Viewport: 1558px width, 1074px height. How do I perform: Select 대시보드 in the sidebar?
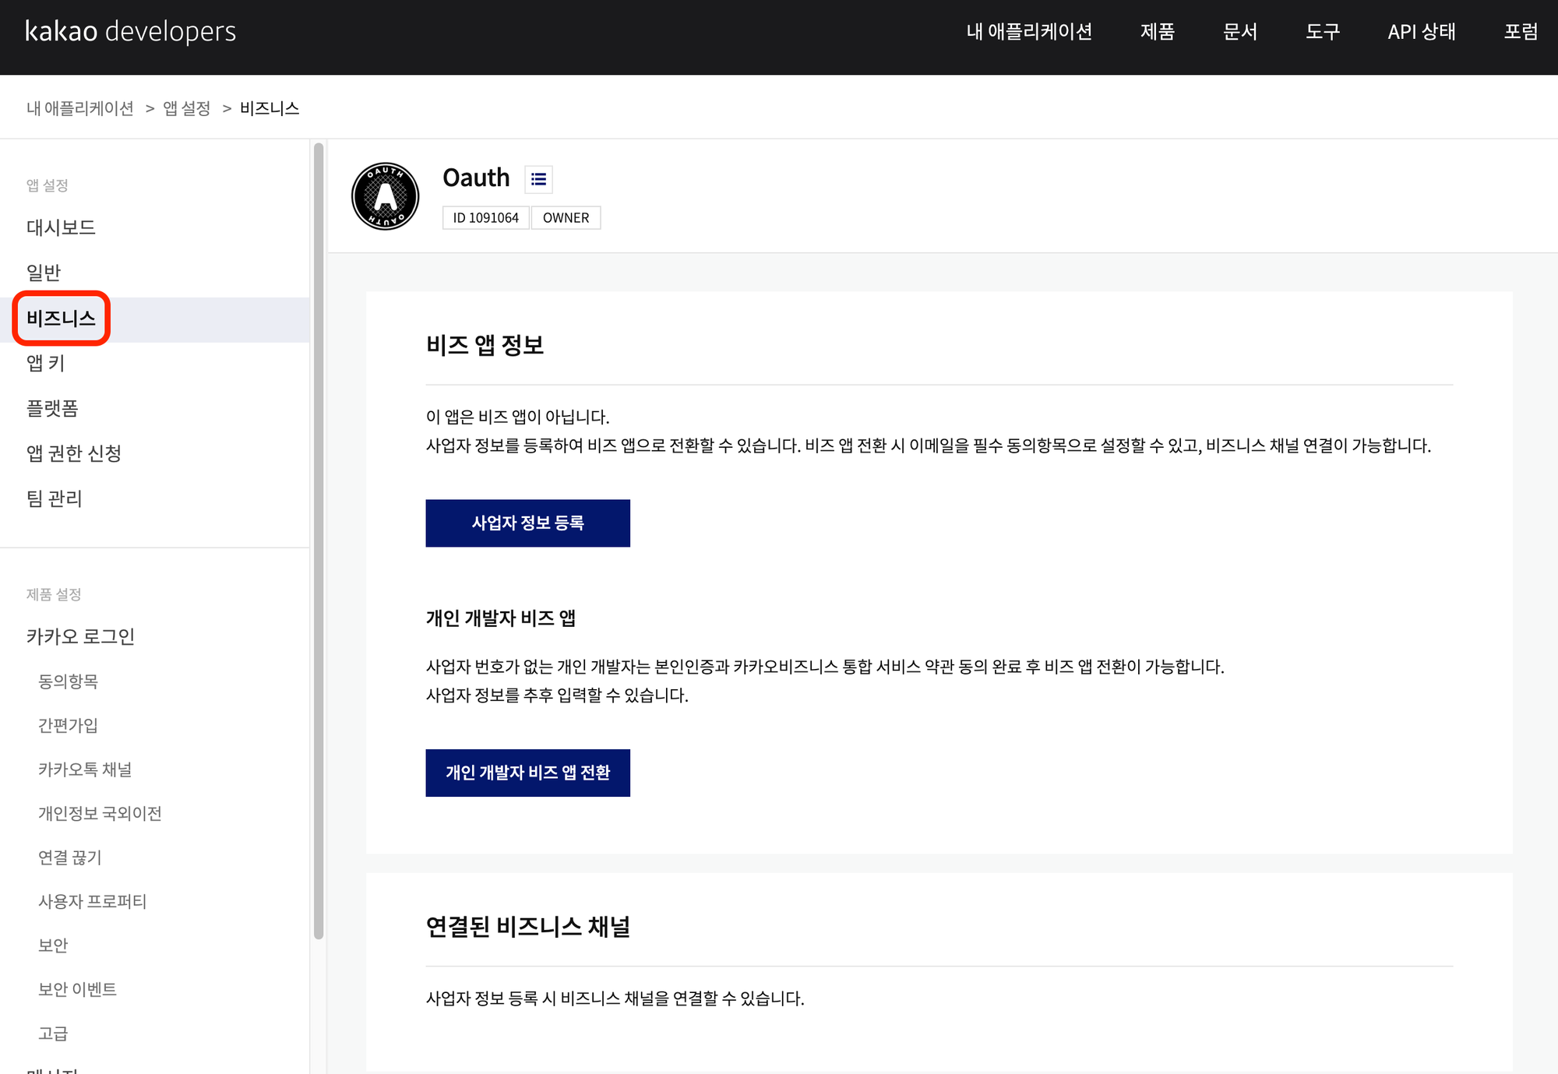tap(61, 227)
